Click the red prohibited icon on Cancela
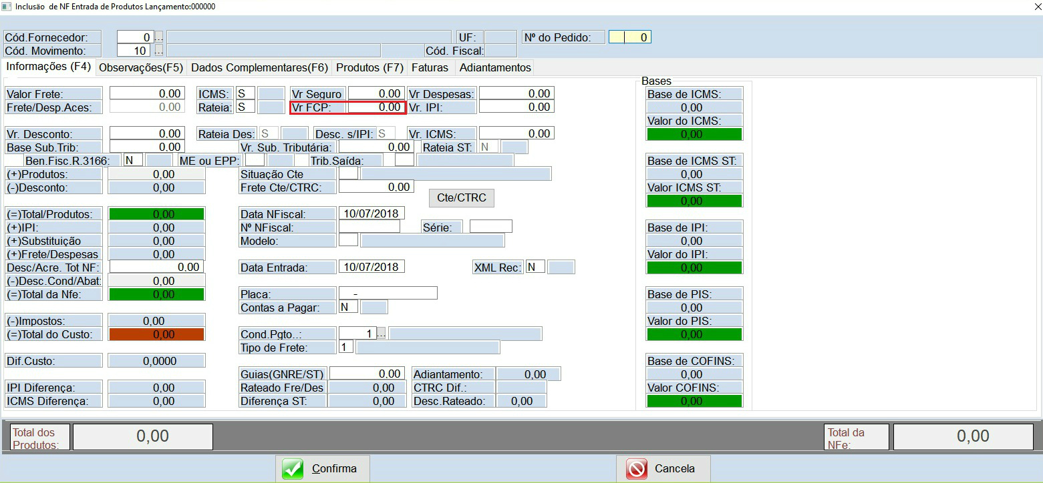This screenshot has width=1043, height=483. point(637,469)
